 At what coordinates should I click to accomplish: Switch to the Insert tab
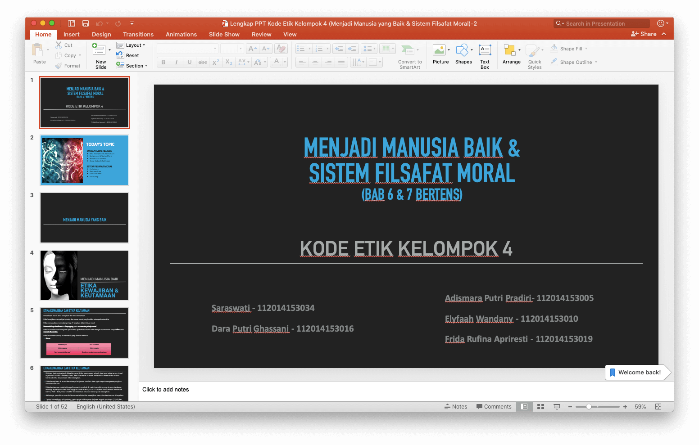click(x=72, y=34)
